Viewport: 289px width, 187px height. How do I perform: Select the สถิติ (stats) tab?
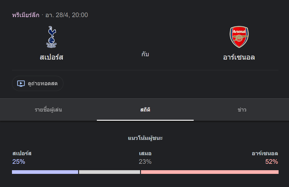coord(145,110)
